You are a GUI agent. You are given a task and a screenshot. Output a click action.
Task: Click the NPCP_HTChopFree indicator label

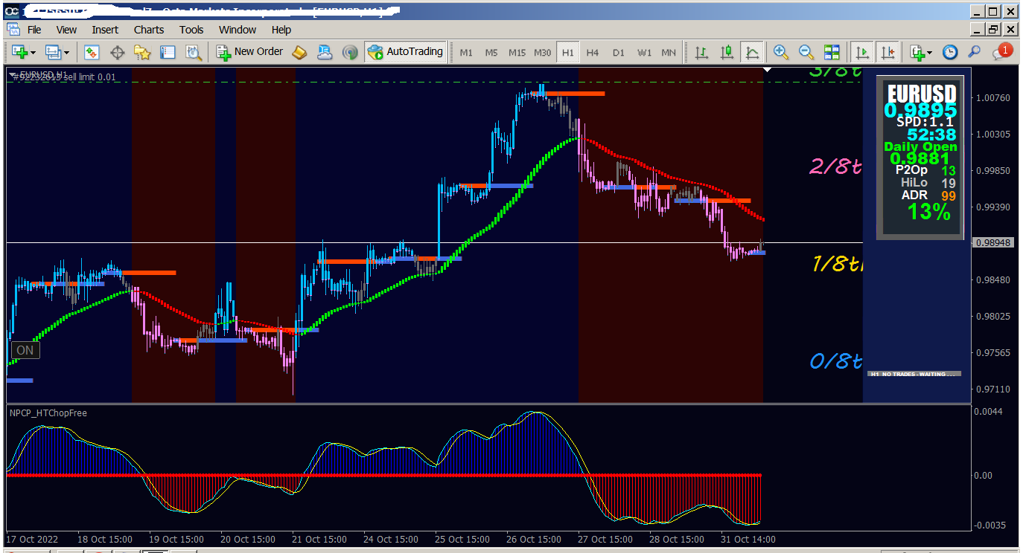48,413
